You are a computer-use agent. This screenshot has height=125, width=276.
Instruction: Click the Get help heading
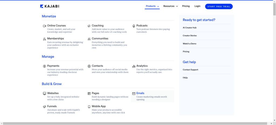189,62
